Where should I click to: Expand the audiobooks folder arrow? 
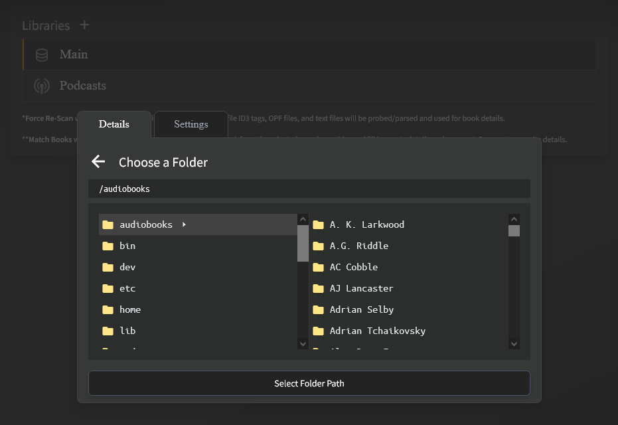pyautogui.click(x=184, y=224)
